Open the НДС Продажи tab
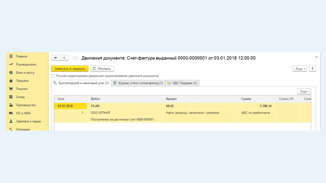The width and height of the screenshot is (326, 183). pyautogui.click(x=182, y=83)
